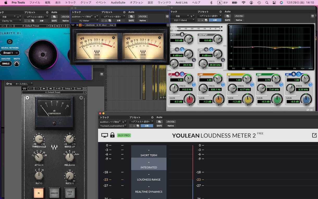Toggle the HPF band IN button
Screen dimensions: 318x199
194,60
